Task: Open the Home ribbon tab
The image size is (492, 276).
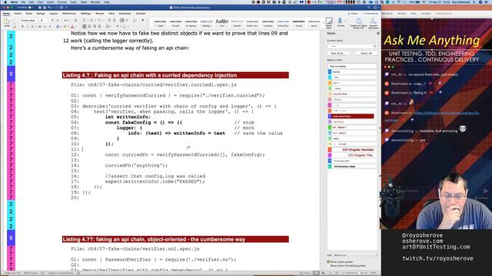Action: [x=6, y=14]
